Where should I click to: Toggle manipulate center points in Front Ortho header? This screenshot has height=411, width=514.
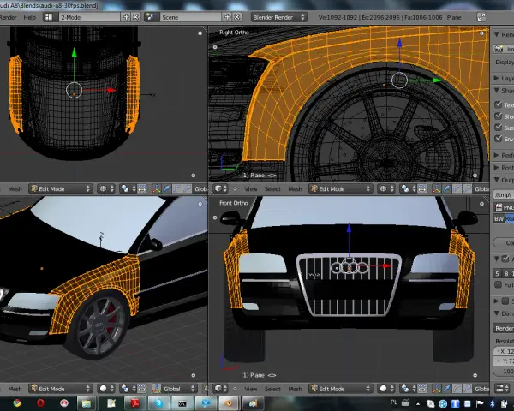tap(422, 389)
